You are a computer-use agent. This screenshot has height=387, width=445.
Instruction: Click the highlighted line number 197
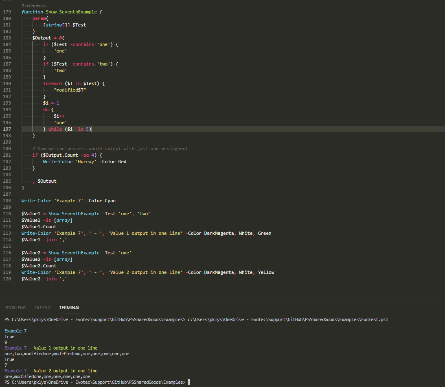(x=7, y=129)
